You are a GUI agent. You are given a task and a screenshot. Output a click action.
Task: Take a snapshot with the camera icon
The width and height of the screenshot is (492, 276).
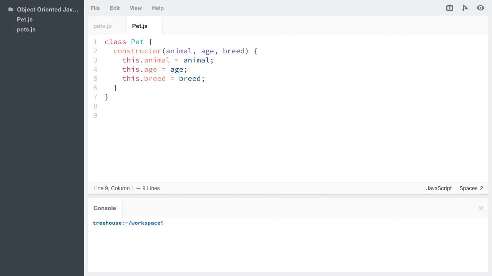pyautogui.click(x=449, y=8)
